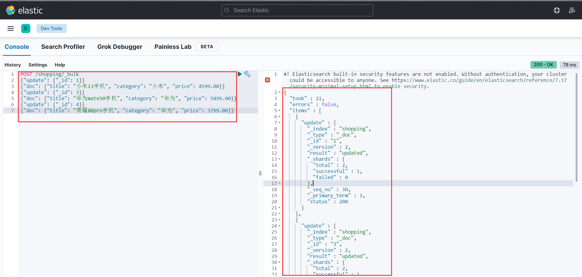Click the output pane vertical scrollbar
Image resolution: width=582 pixels, height=277 pixels.
pyautogui.click(x=576, y=127)
